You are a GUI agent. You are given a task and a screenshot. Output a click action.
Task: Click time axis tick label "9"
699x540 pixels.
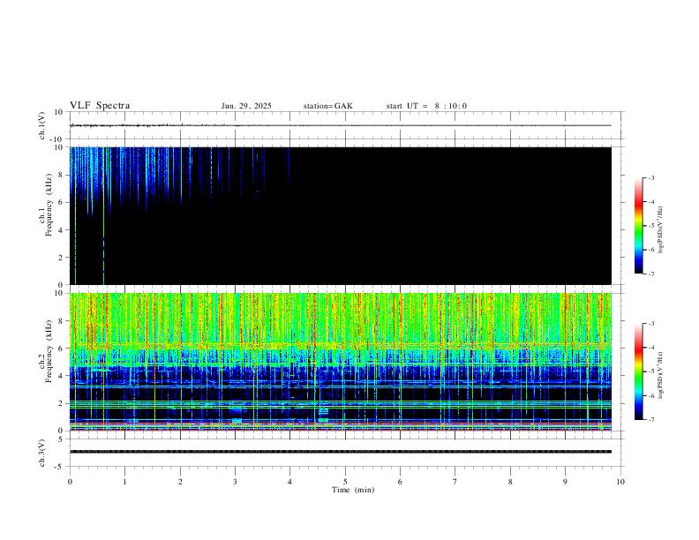pos(565,482)
